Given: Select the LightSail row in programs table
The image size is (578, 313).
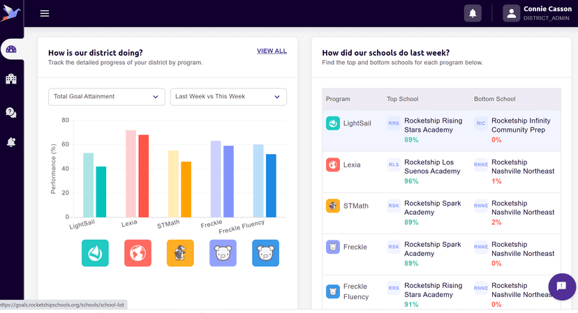Looking at the screenshot, I should [441, 130].
